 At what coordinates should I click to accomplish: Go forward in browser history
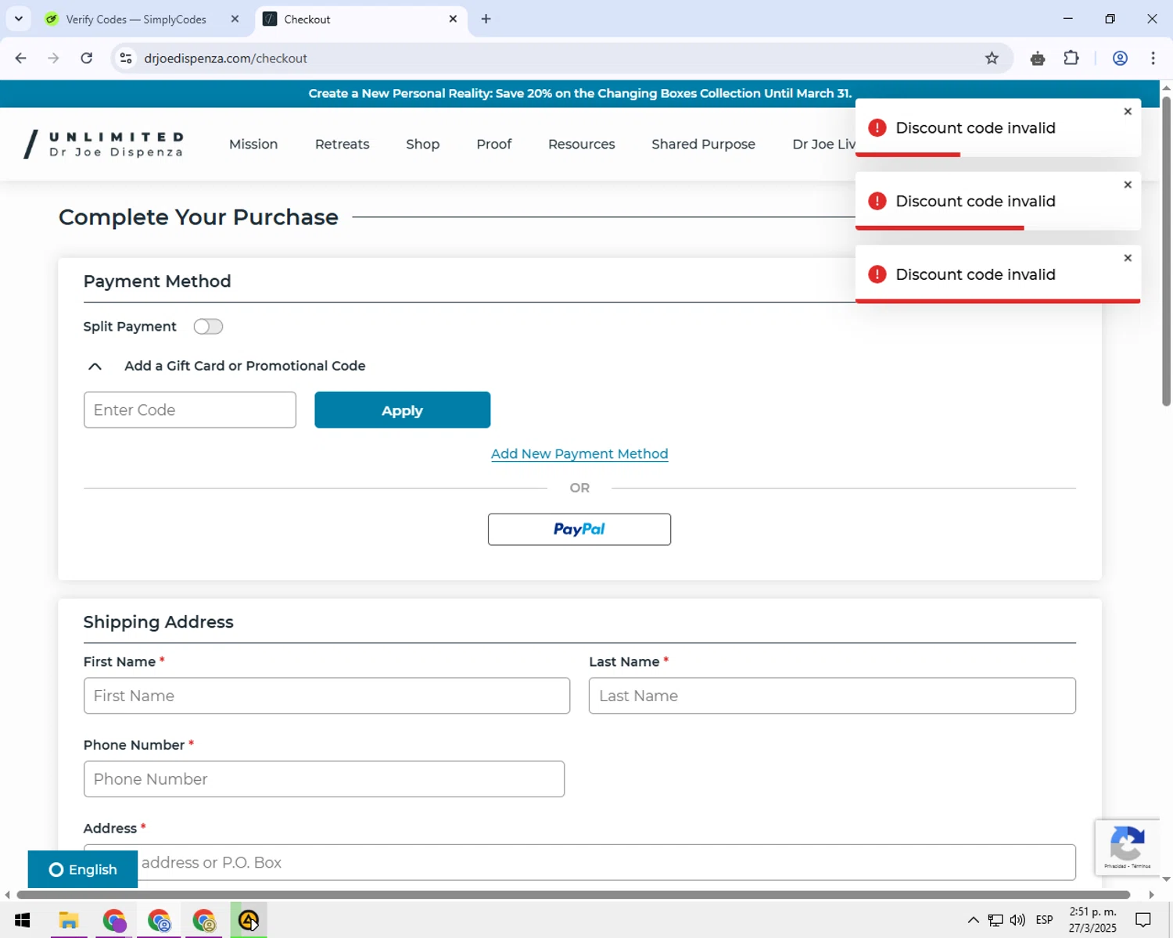[x=53, y=58]
